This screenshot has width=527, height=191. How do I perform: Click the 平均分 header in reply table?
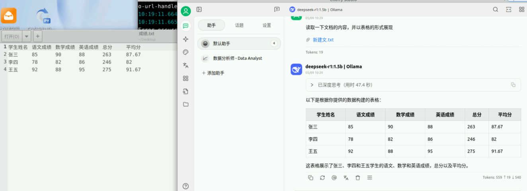[x=505, y=115]
